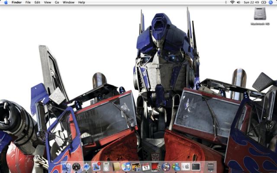Viewport: 277px width, 173px height.
Task: Open the Window menu
Action: [68, 2]
